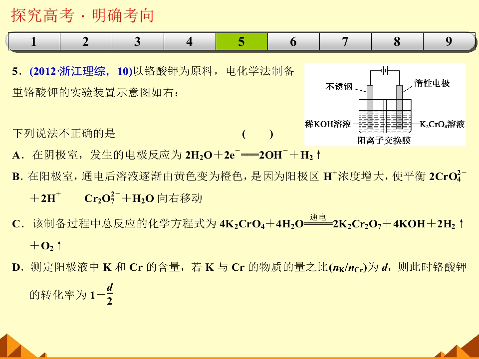The height and width of the screenshot is (359, 479).
Task: Click the battery symbol in diagram
Action: pyautogui.click(x=385, y=71)
